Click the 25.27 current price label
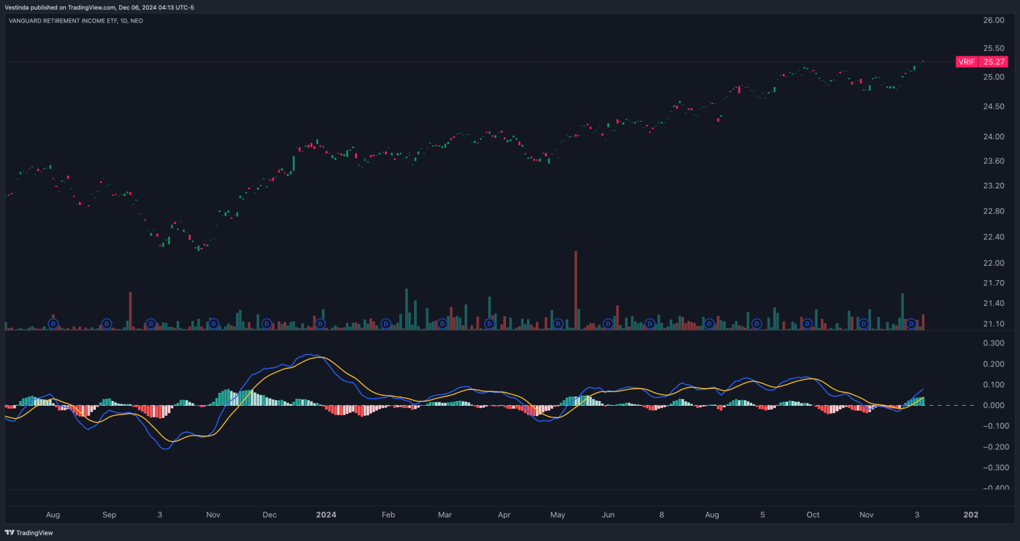 [993, 62]
